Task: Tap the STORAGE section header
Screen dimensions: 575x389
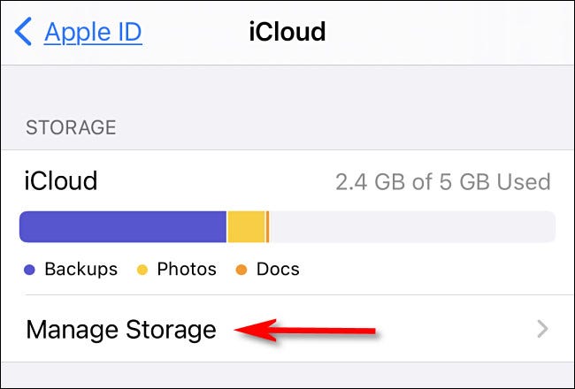Action: tap(71, 127)
